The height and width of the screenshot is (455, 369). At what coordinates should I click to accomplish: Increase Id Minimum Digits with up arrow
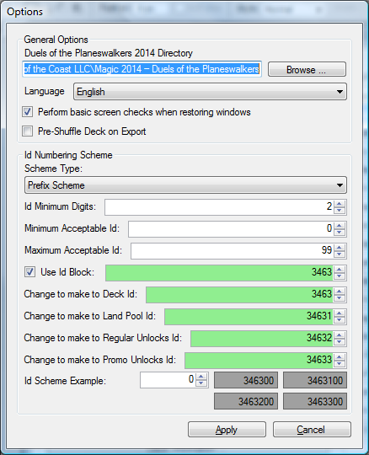pyautogui.click(x=340, y=204)
